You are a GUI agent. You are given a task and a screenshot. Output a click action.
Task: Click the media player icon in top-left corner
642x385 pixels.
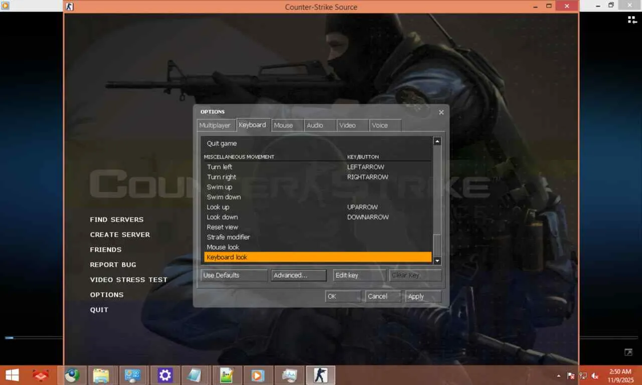point(6,6)
